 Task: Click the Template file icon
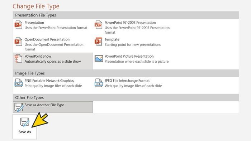pyautogui.click(x=98, y=42)
